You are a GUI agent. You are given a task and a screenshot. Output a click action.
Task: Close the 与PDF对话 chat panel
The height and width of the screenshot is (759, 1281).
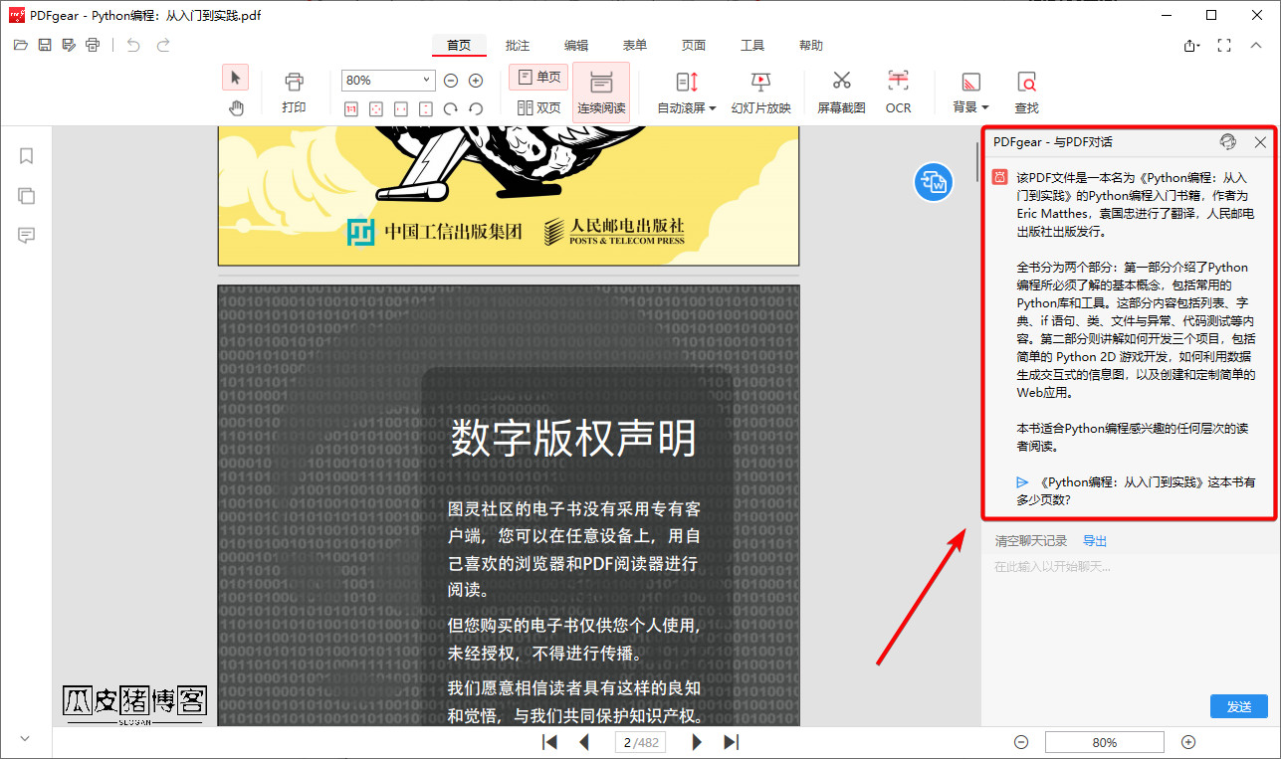pyautogui.click(x=1260, y=142)
